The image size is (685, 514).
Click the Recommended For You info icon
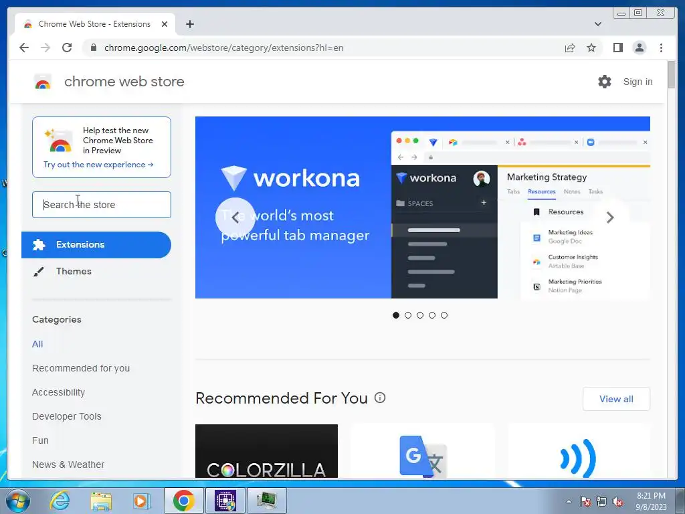(380, 398)
